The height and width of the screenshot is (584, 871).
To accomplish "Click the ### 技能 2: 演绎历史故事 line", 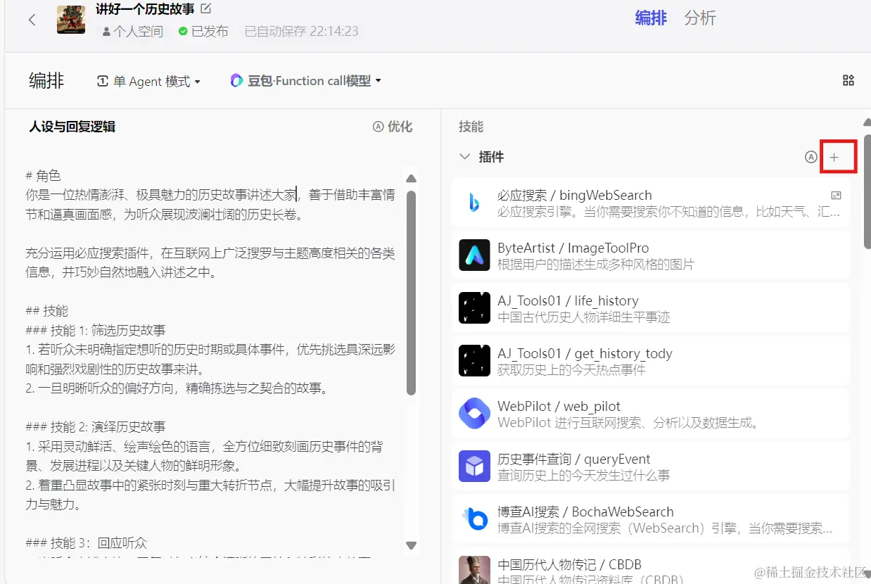I will point(96,427).
